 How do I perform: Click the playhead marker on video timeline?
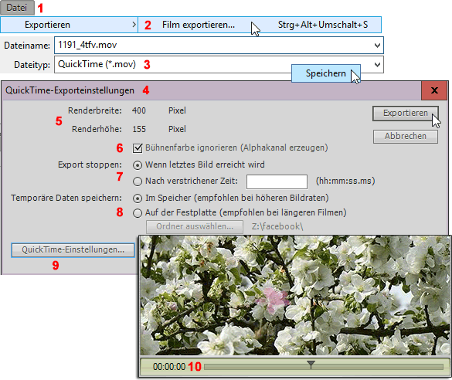311,364
